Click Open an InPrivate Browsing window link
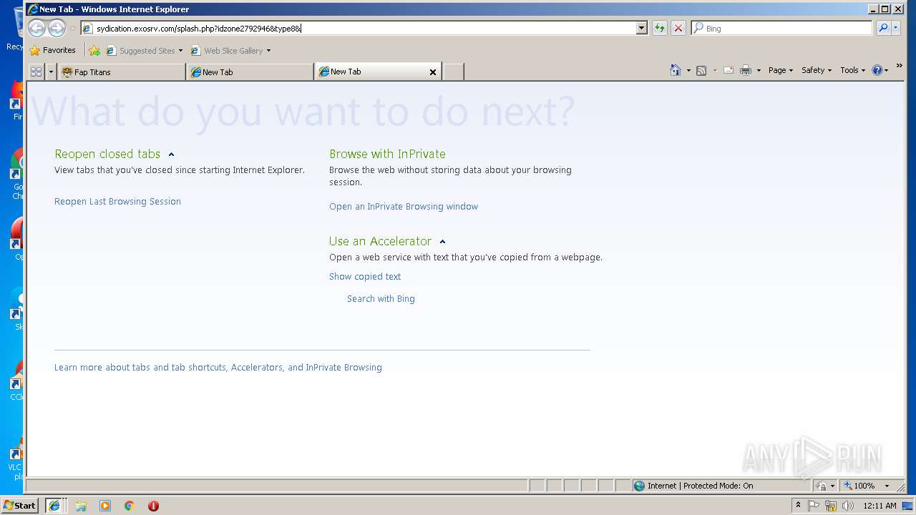 coord(404,207)
